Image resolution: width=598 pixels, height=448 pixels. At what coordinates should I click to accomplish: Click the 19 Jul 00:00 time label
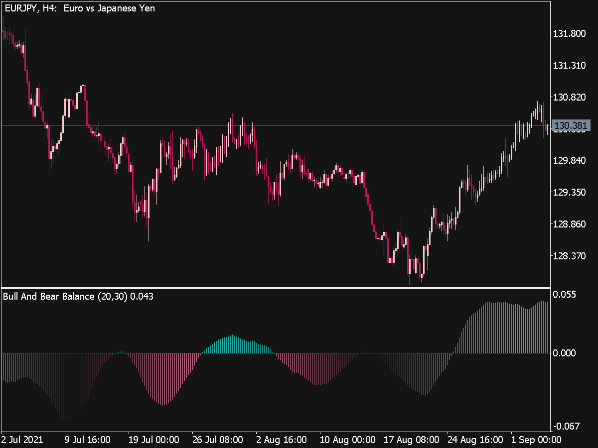pyautogui.click(x=153, y=440)
